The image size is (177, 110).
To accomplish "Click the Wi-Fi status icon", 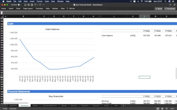I will 142,1.
